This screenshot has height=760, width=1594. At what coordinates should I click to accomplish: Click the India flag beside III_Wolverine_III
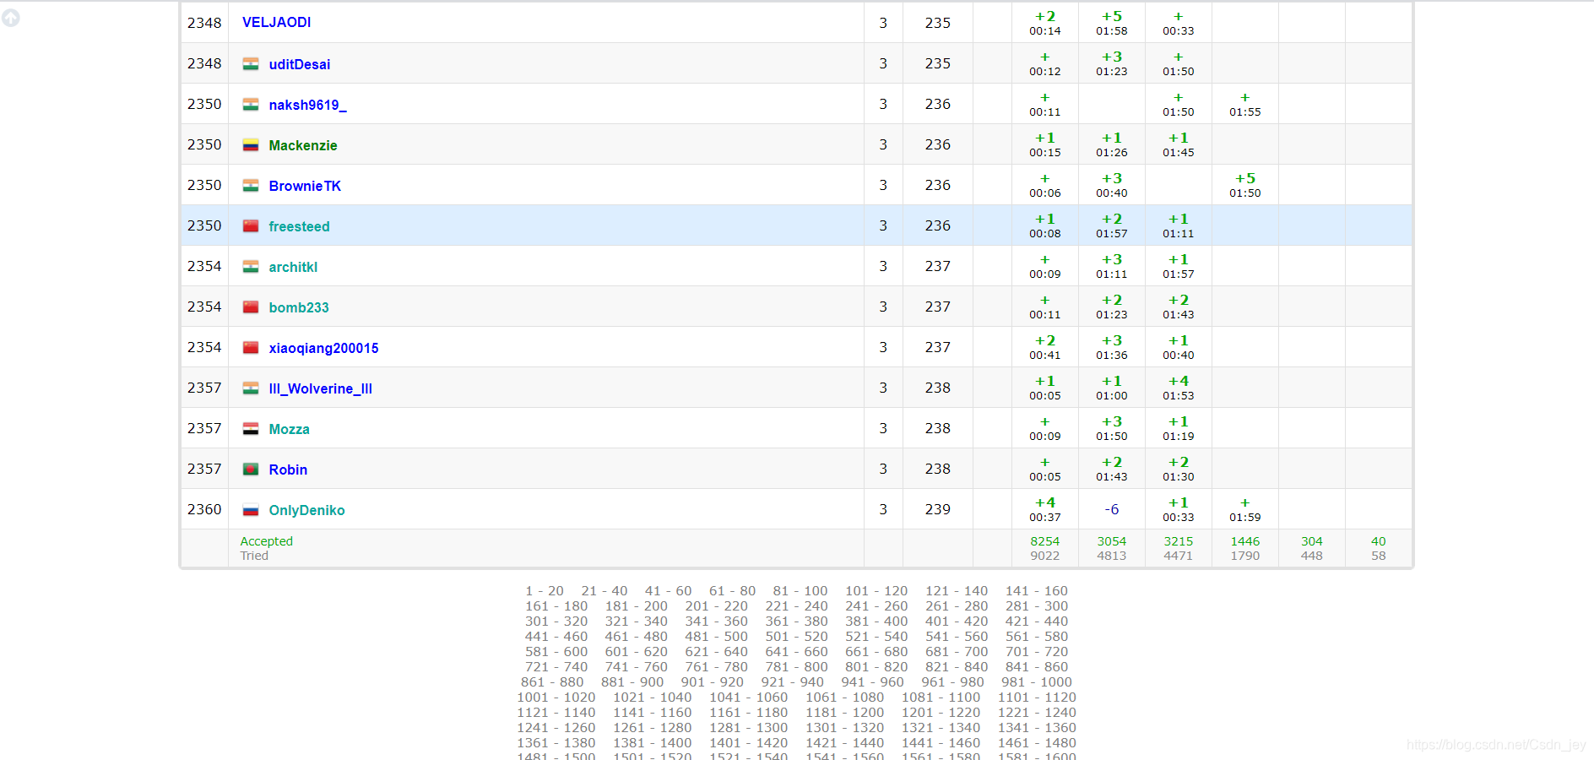[251, 388]
